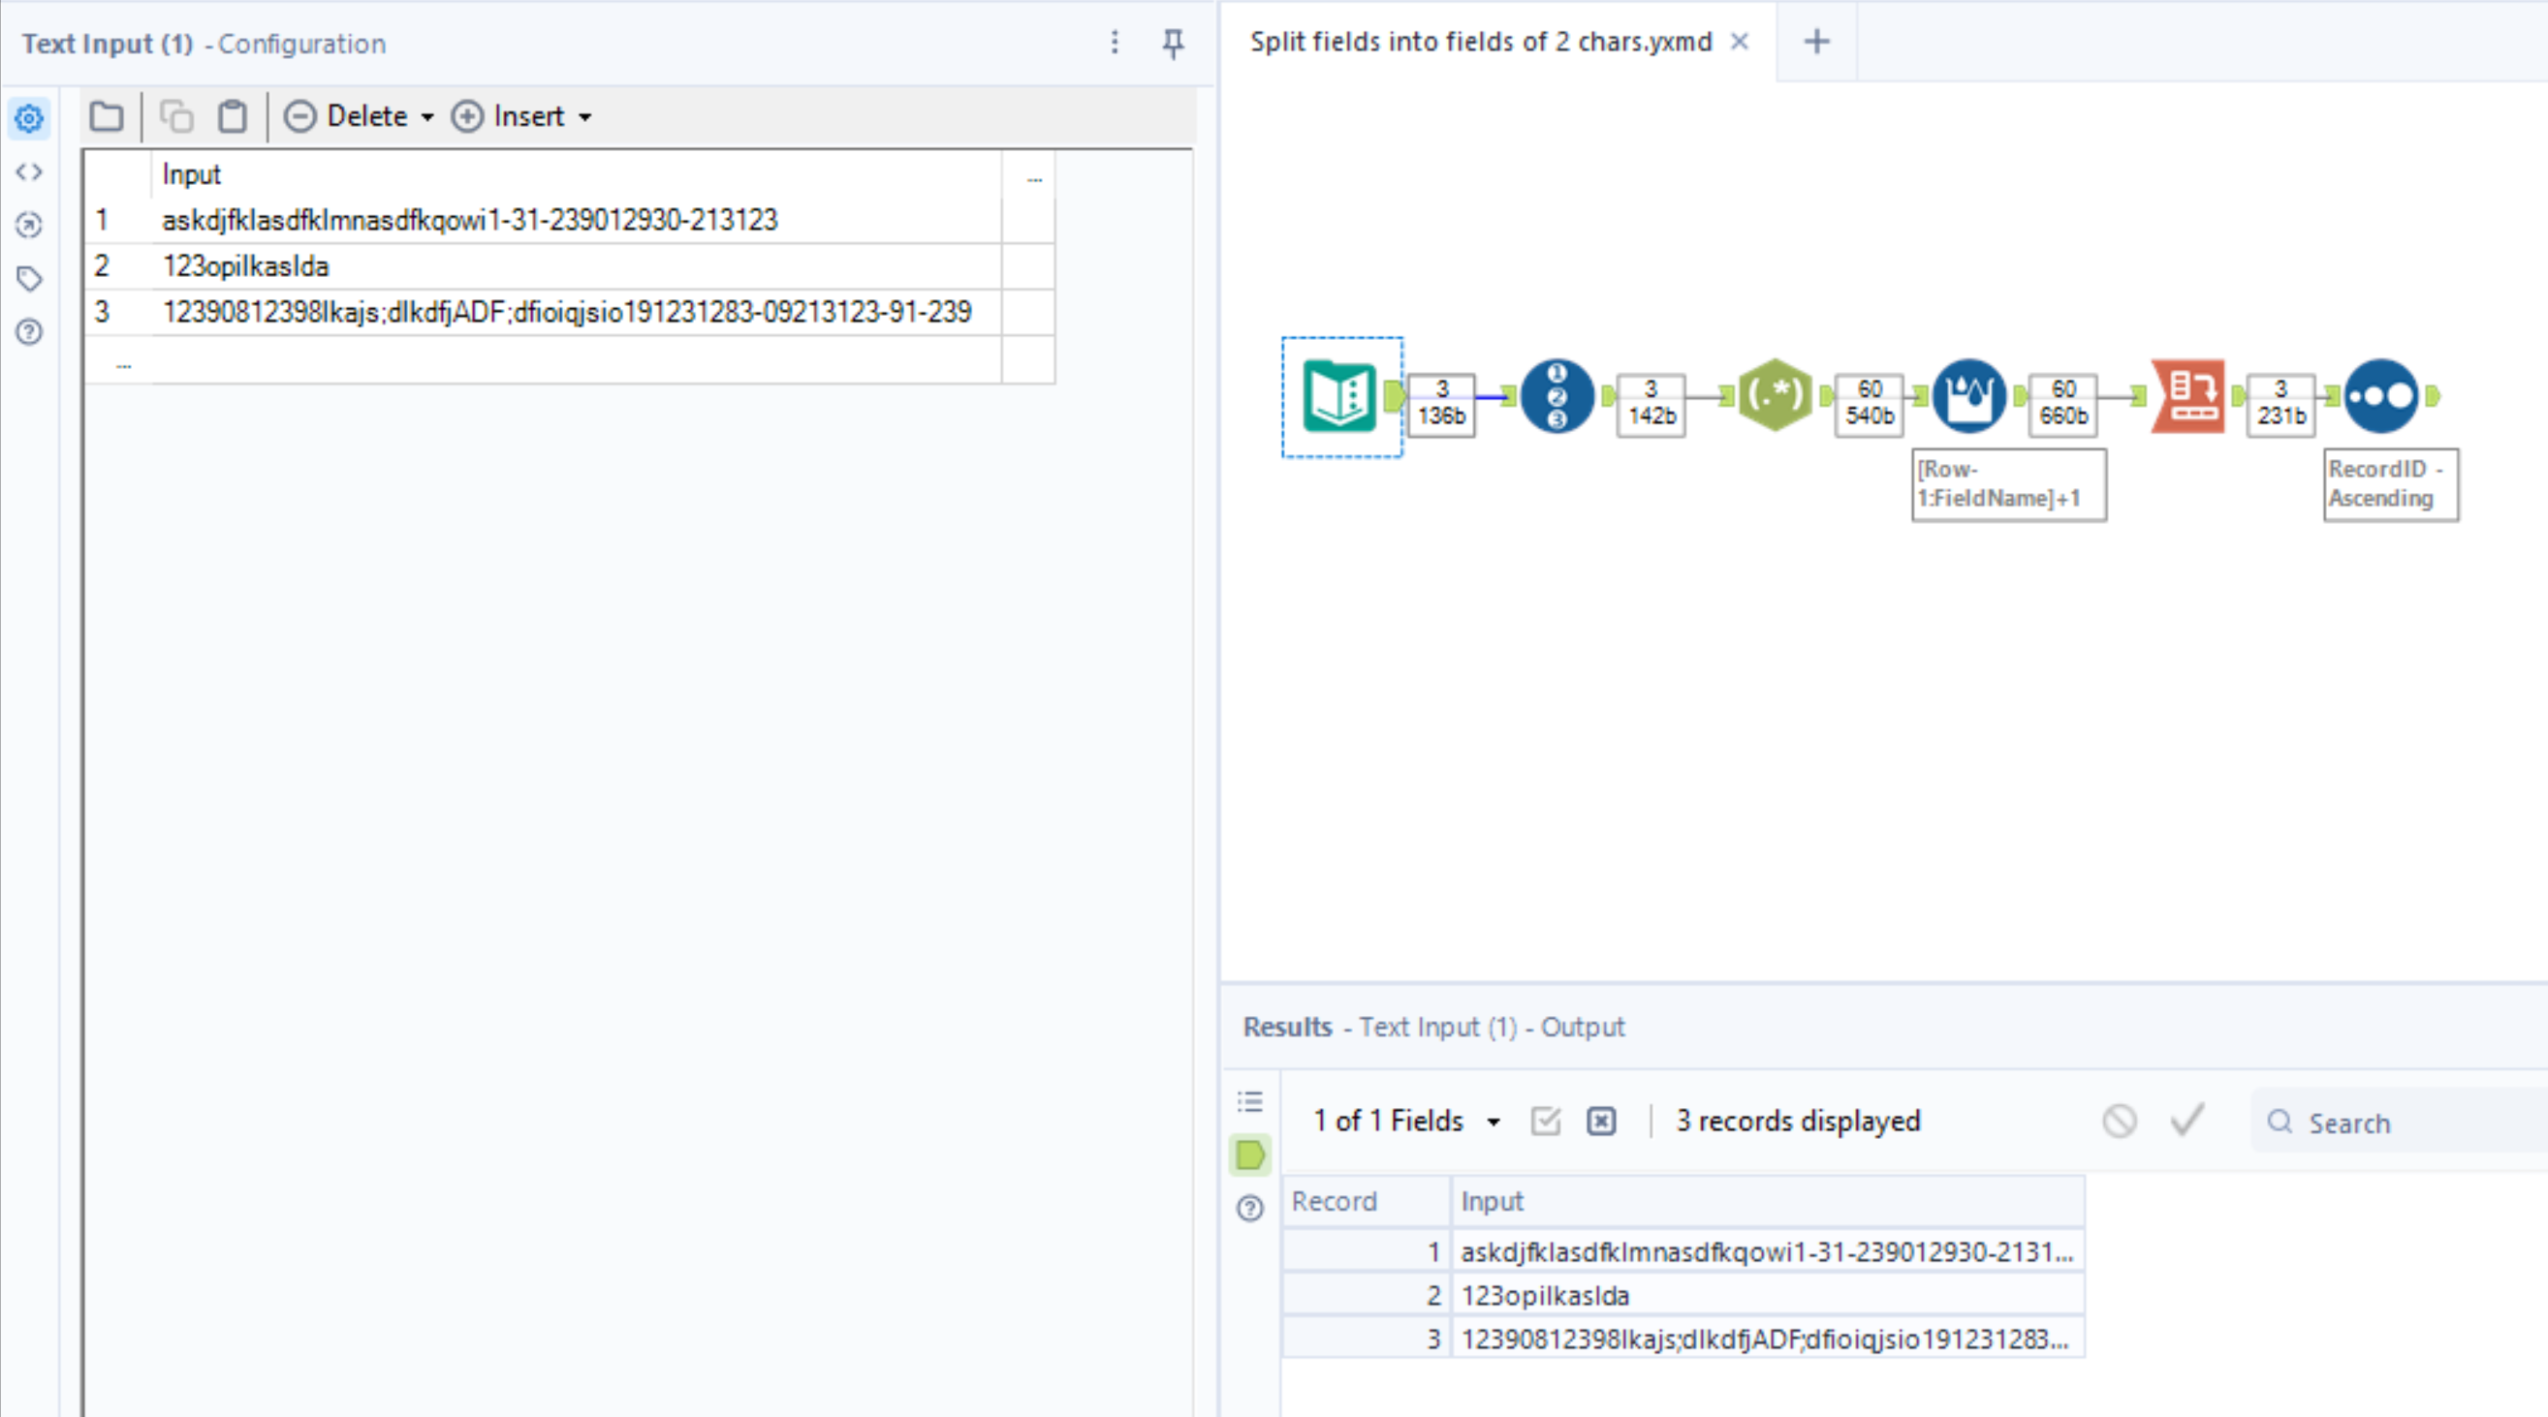Expand the Delete dropdown arrow
2548x1417 pixels.
[427, 116]
